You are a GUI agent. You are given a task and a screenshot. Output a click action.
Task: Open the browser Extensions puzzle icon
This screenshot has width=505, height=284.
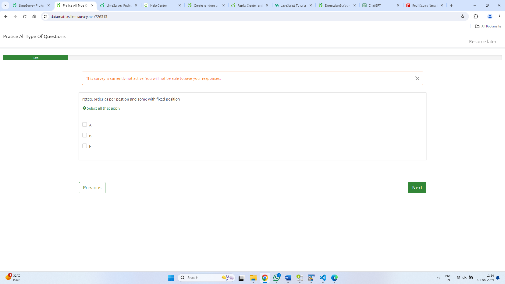coord(476,16)
